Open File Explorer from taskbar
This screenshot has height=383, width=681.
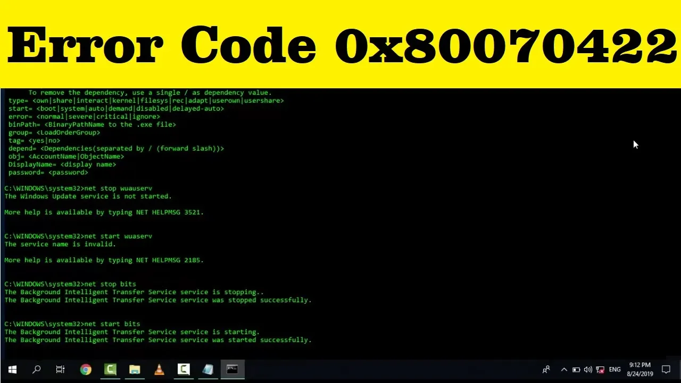[x=135, y=369]
